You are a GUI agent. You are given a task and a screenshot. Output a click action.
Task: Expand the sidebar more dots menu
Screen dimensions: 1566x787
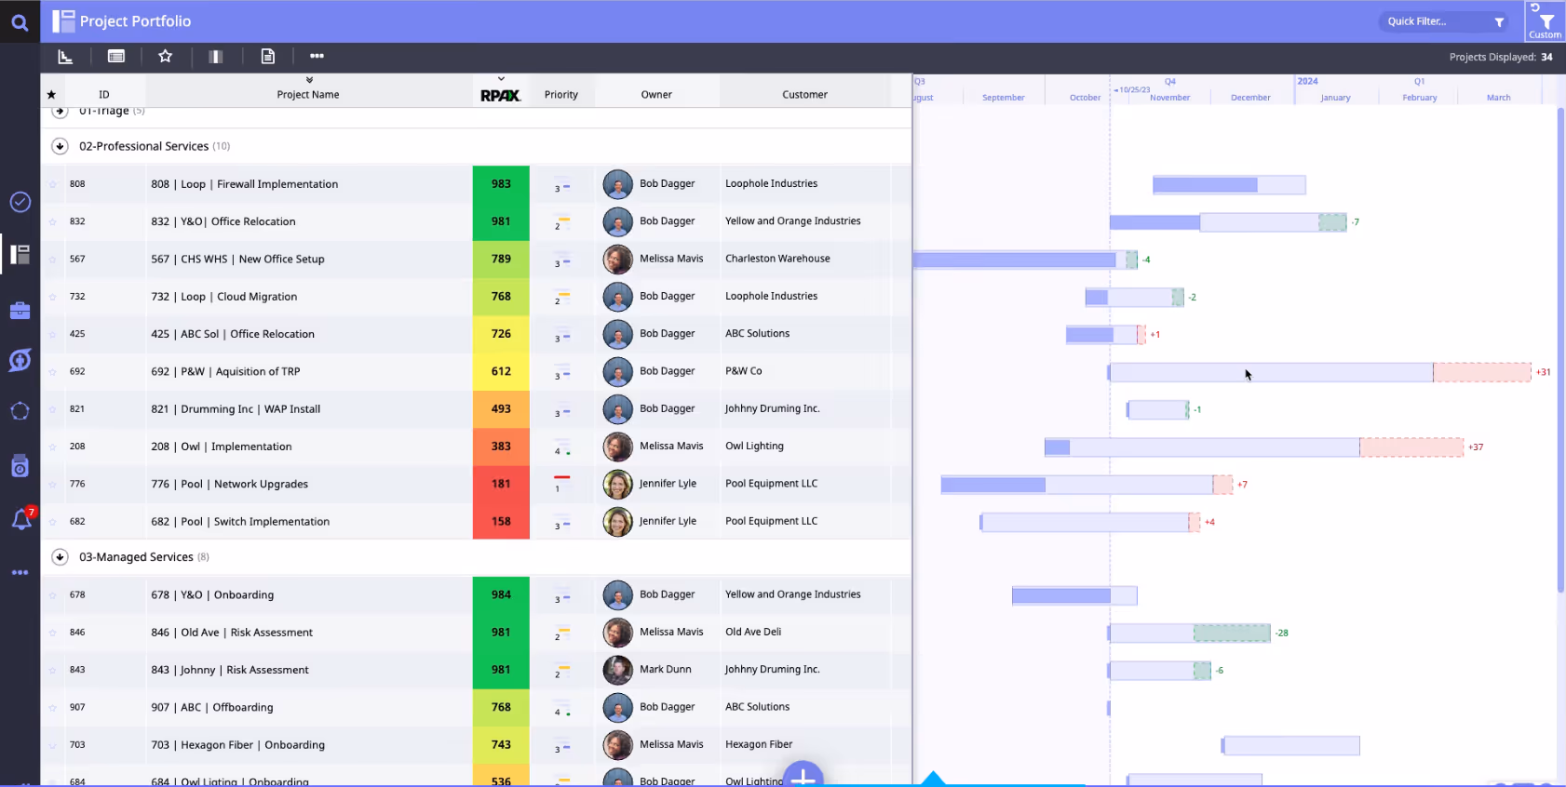[x=20, y=572]
